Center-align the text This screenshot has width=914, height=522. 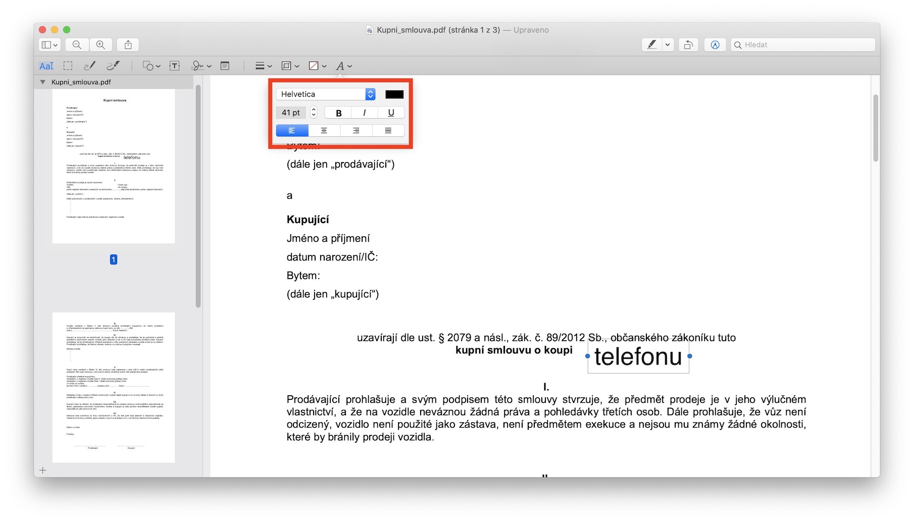324,131
